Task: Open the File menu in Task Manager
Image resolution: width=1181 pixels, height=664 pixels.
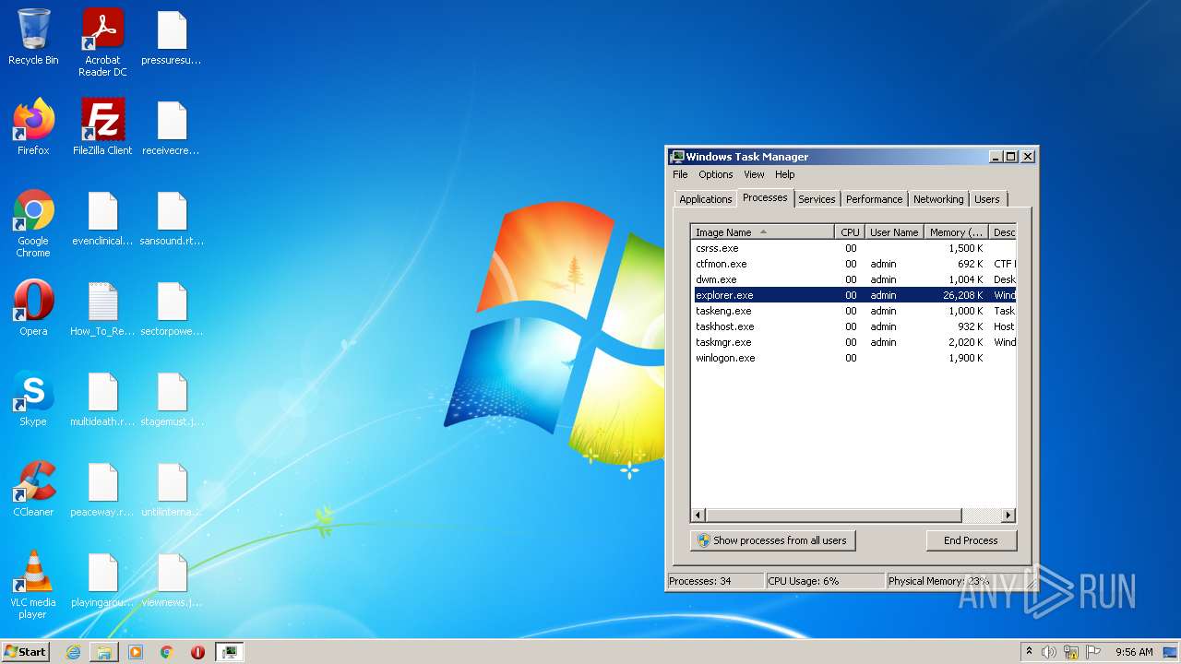Action: click(x=680, y=174)
